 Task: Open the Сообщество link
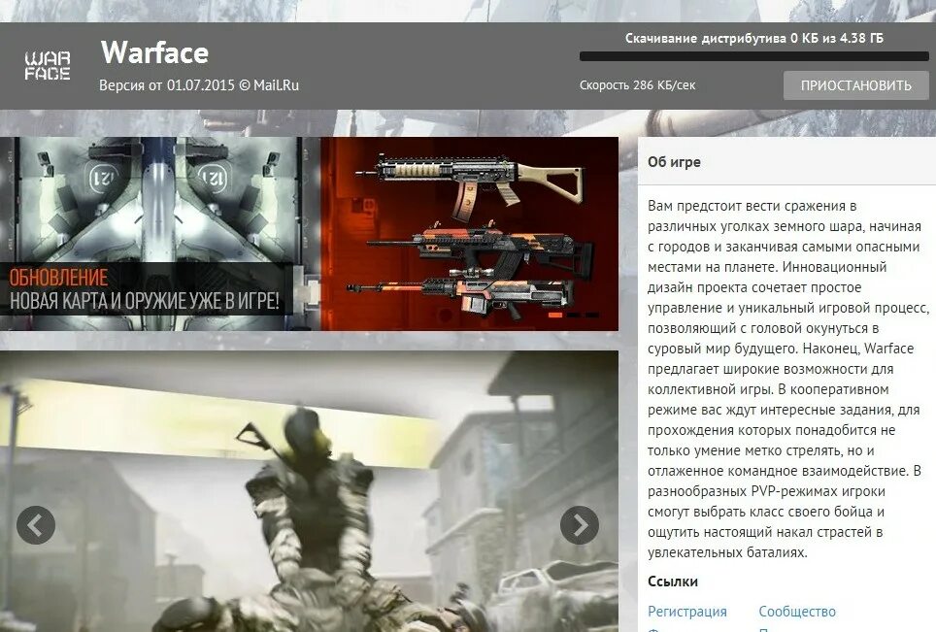coord(796,612)
